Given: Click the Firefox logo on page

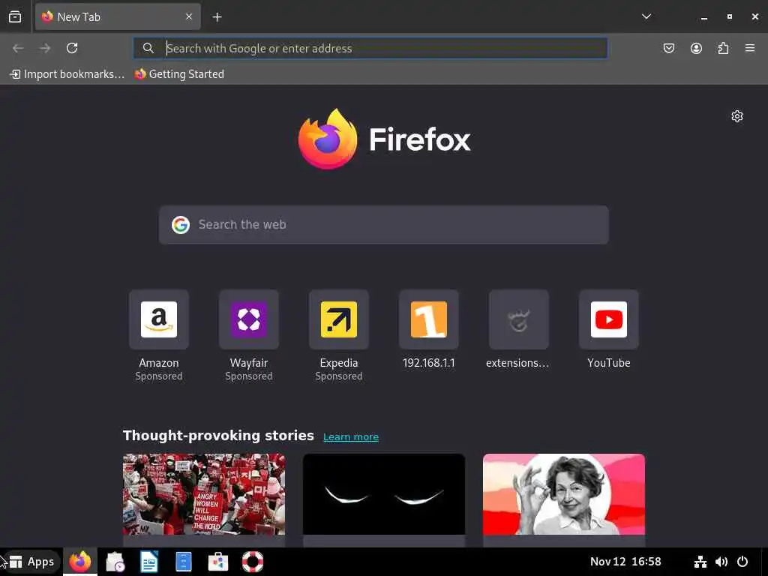Looking at the screenshot, I should point(384,139).
